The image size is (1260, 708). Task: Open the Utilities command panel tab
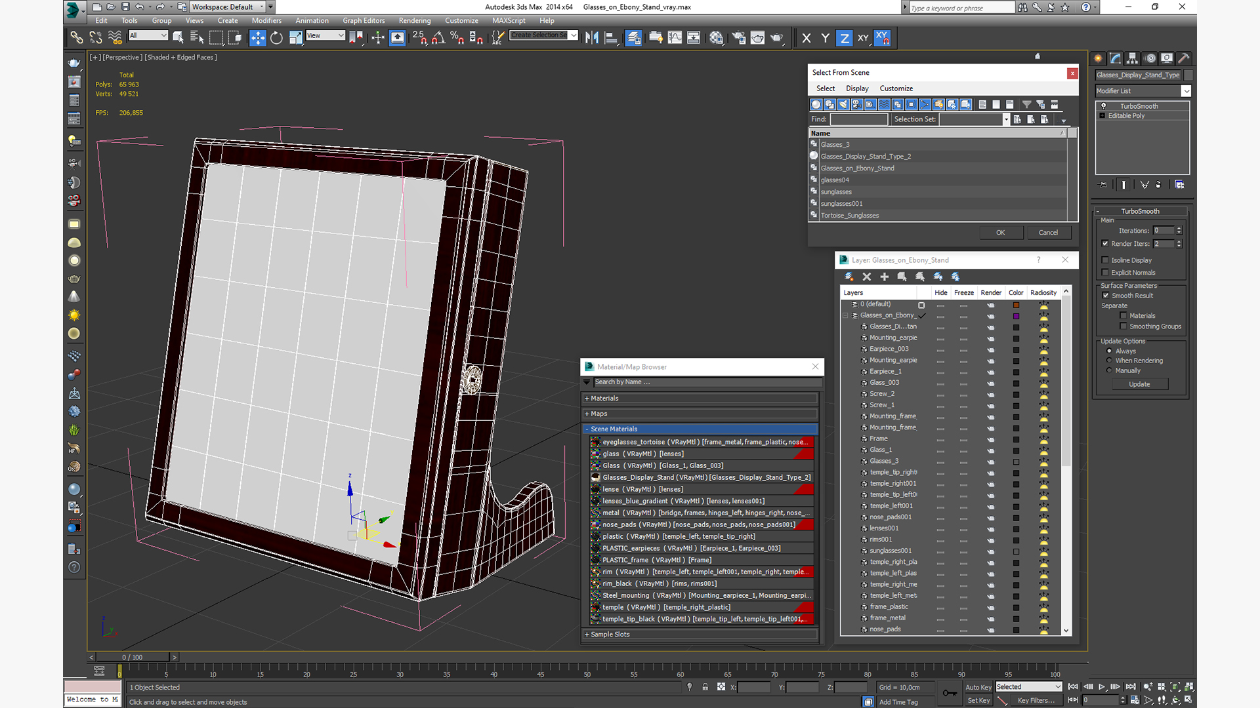click(x=1183, y=58)
